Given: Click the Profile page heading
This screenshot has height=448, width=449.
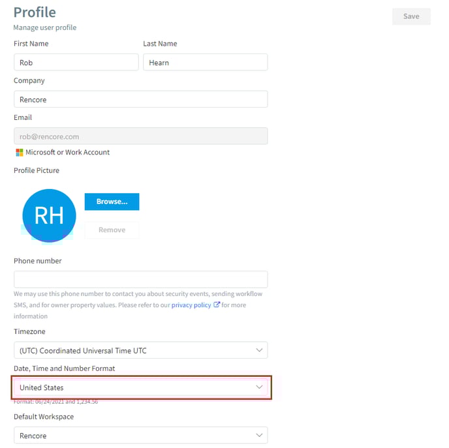Looking at the screenshot, I should click(35, 12).
